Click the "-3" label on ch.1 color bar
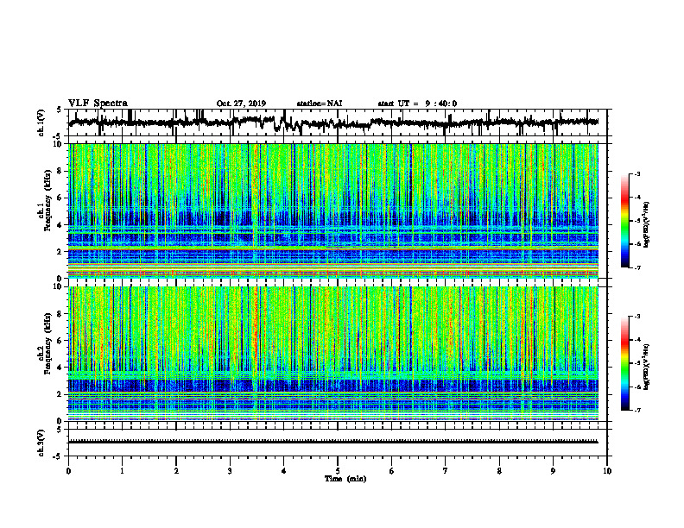 636,173
